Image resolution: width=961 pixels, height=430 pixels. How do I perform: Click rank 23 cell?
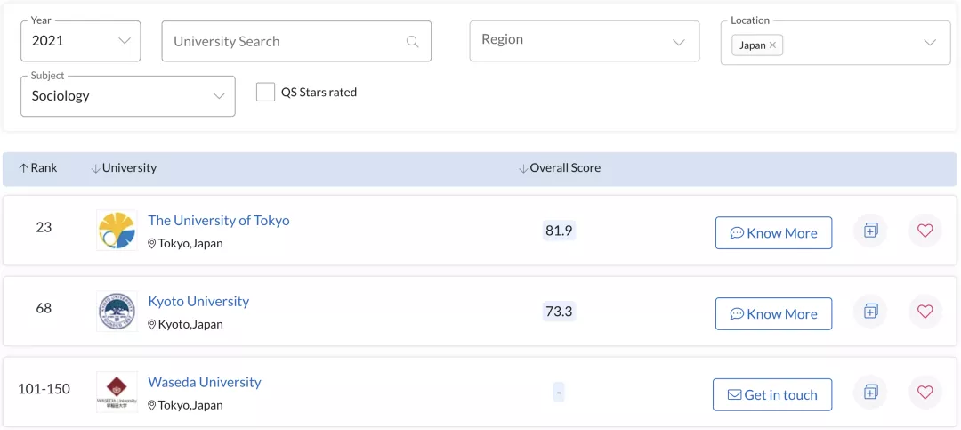point(44,228)
